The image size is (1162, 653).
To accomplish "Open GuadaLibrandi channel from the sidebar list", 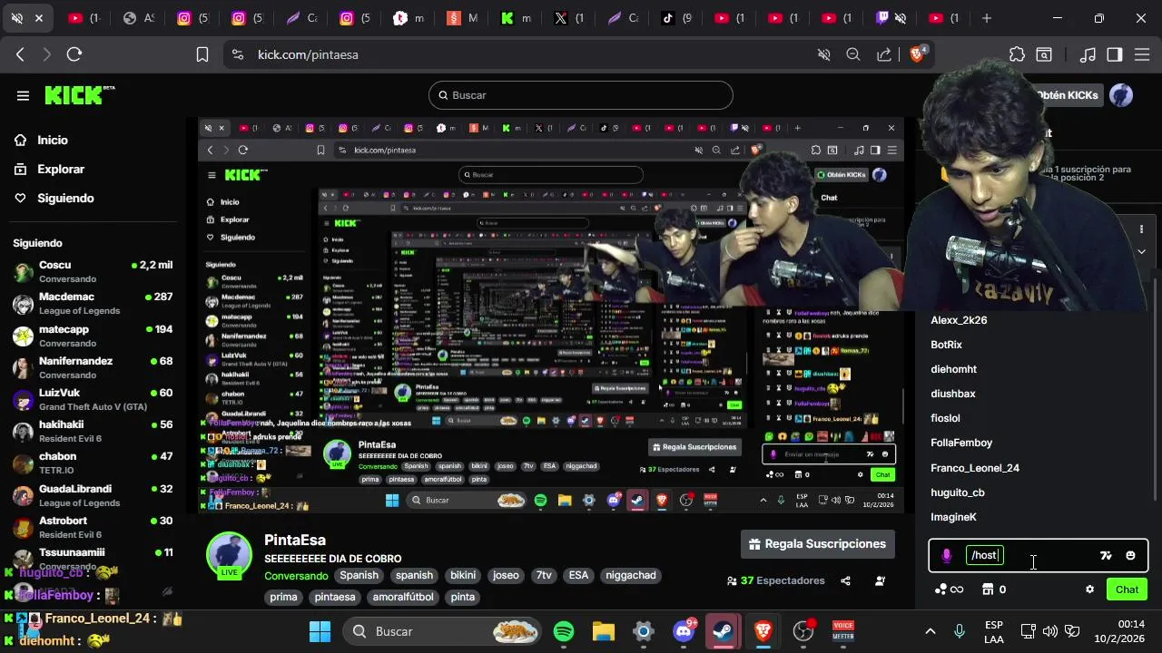I will pos(93,495).
